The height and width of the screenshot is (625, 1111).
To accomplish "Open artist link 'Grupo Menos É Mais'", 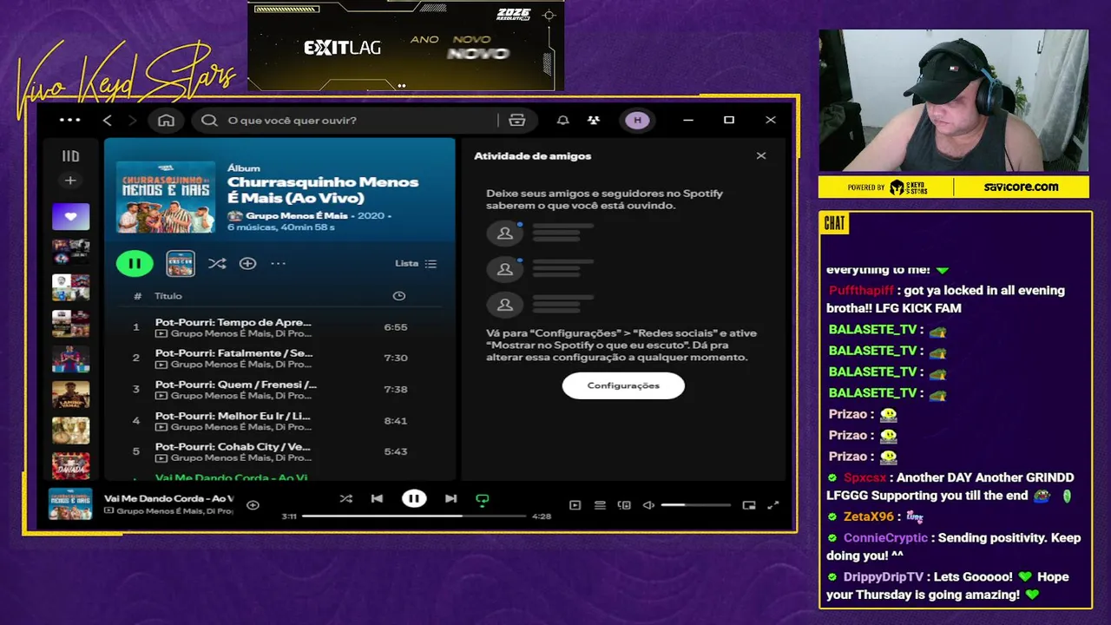I will (297, 215).
